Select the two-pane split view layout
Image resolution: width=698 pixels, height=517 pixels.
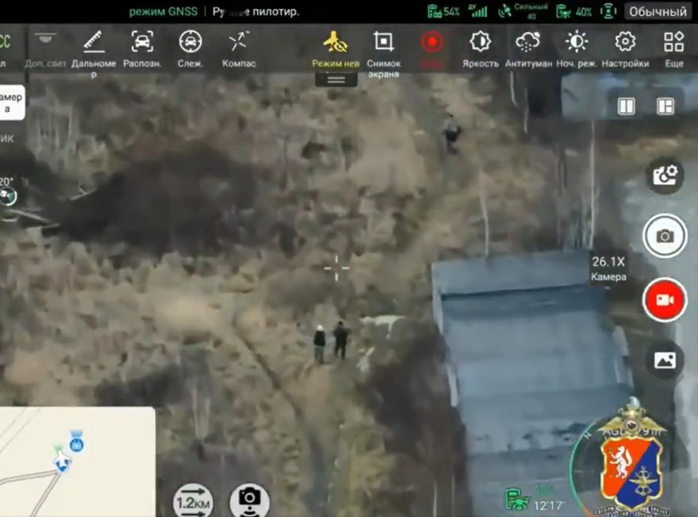626,106
